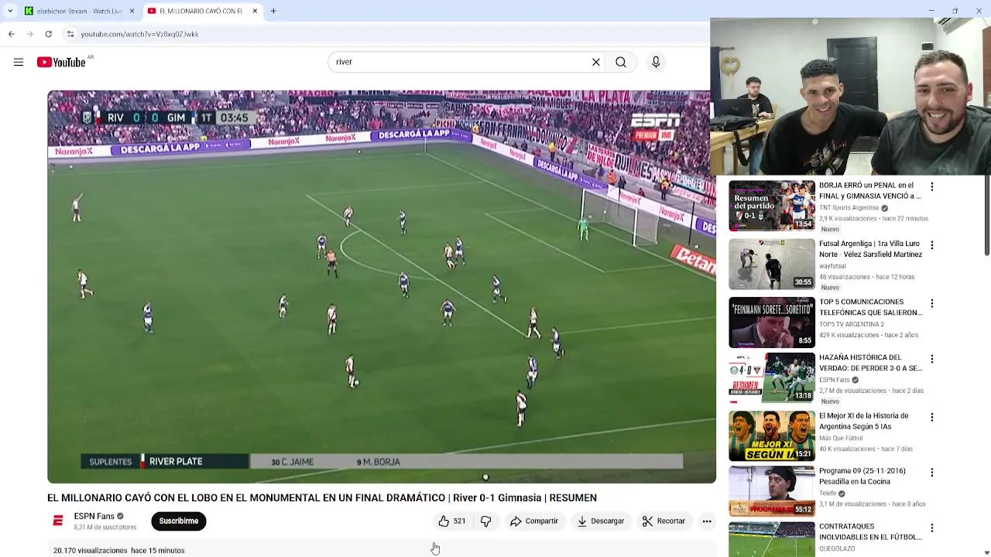Open a new browser tab
Viewport: 991px width, 557px height.
(x=273, y=11)
